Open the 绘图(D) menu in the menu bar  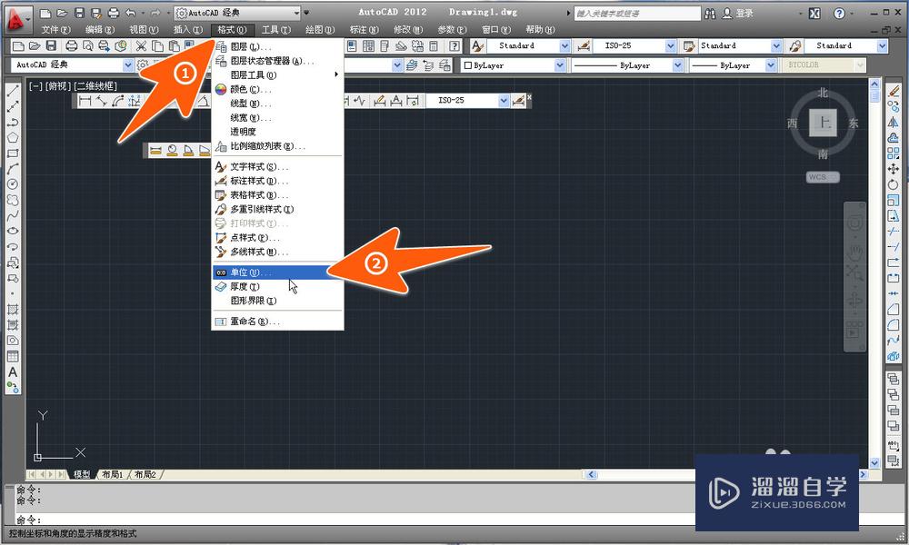320,30
